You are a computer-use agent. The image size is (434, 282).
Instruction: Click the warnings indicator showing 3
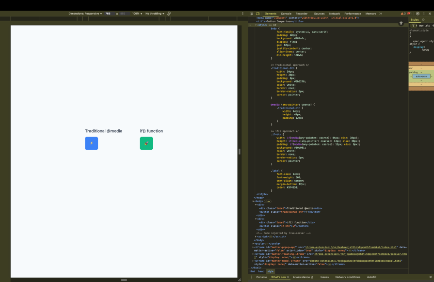403,14
